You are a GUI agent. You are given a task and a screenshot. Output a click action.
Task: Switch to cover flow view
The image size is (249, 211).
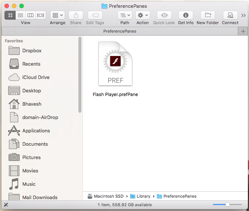(41, 15)
